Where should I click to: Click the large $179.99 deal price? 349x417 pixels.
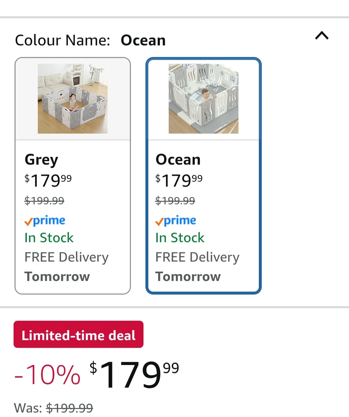tap(134, 374)
